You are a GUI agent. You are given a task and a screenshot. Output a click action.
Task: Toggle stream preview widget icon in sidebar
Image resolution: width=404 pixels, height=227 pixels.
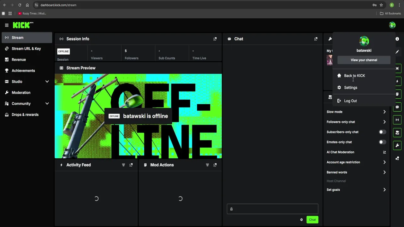[397, 68]
